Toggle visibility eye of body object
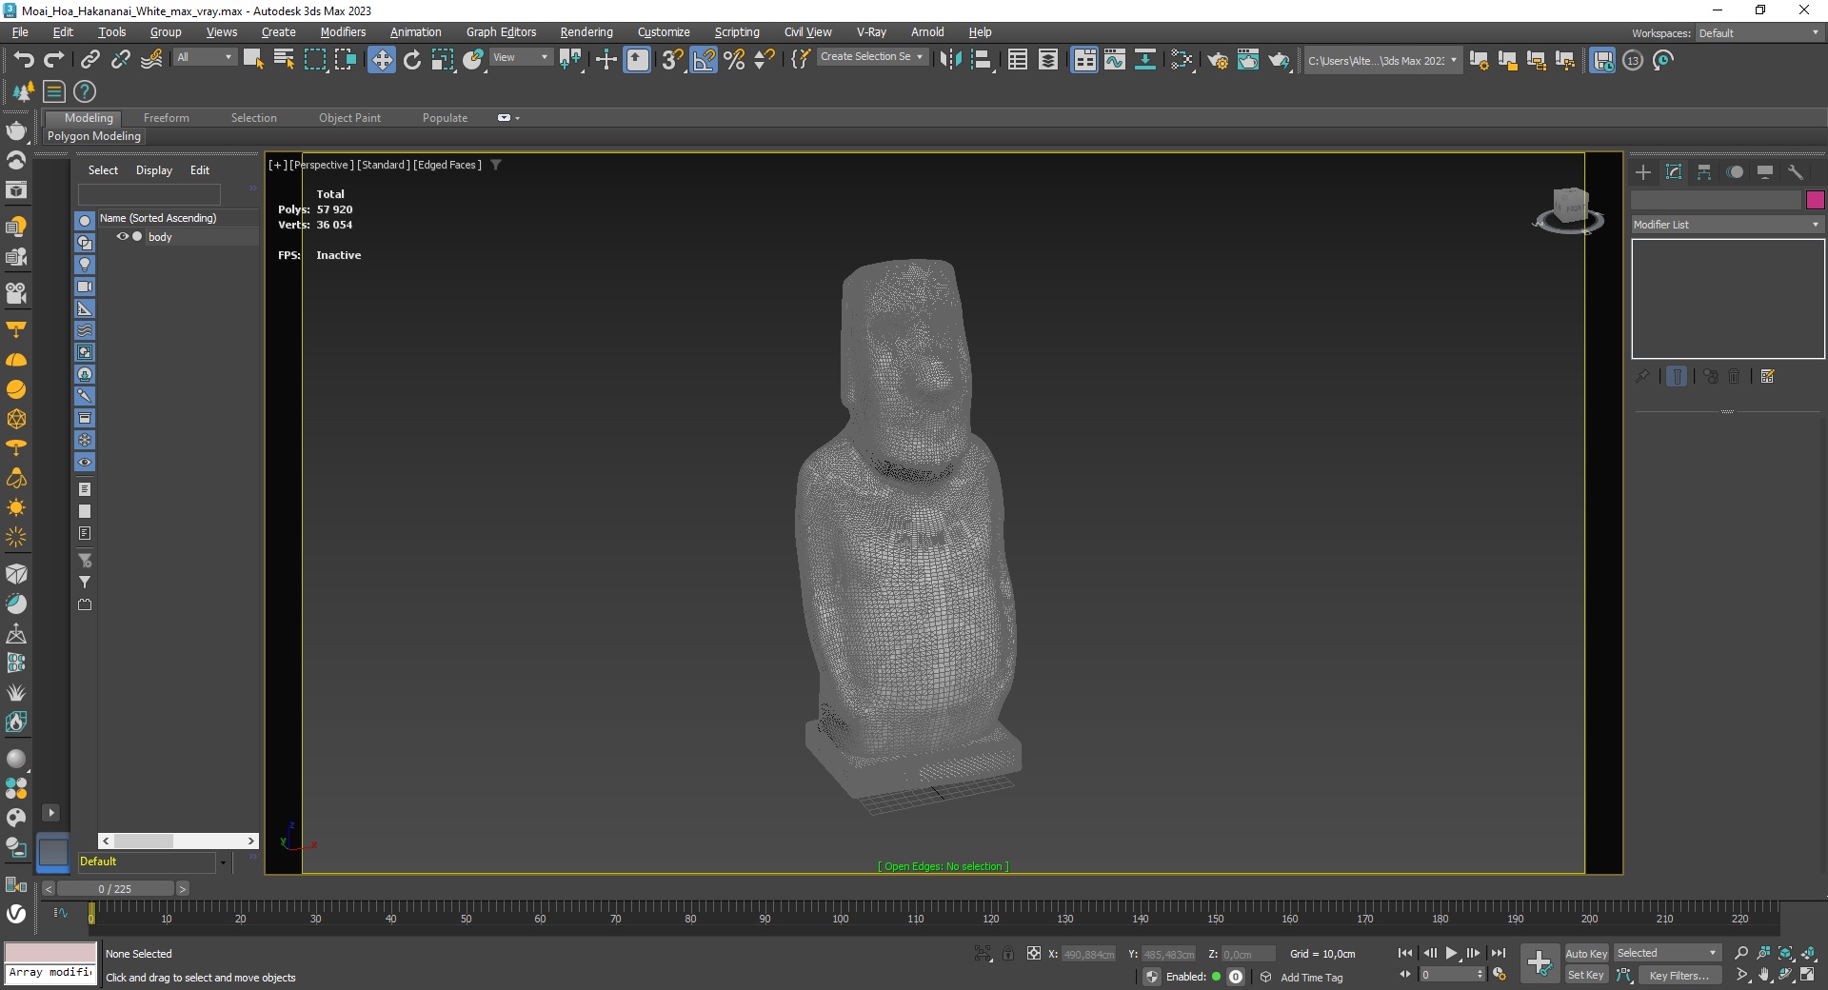 click(122, 236)
